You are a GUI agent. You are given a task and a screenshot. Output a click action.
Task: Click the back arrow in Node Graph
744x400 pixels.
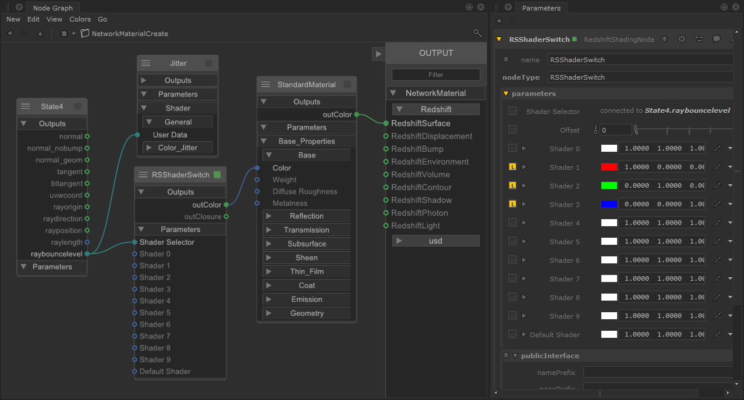[9, 33]
